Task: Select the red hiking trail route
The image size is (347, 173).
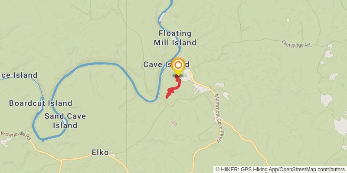Action: (x=175, y=87)
